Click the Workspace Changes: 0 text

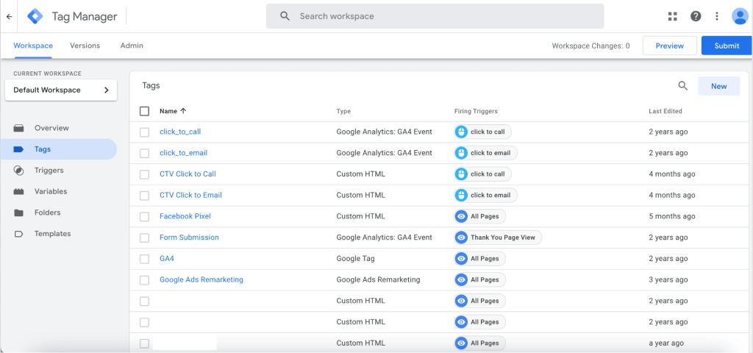click(x=590, y=46)
